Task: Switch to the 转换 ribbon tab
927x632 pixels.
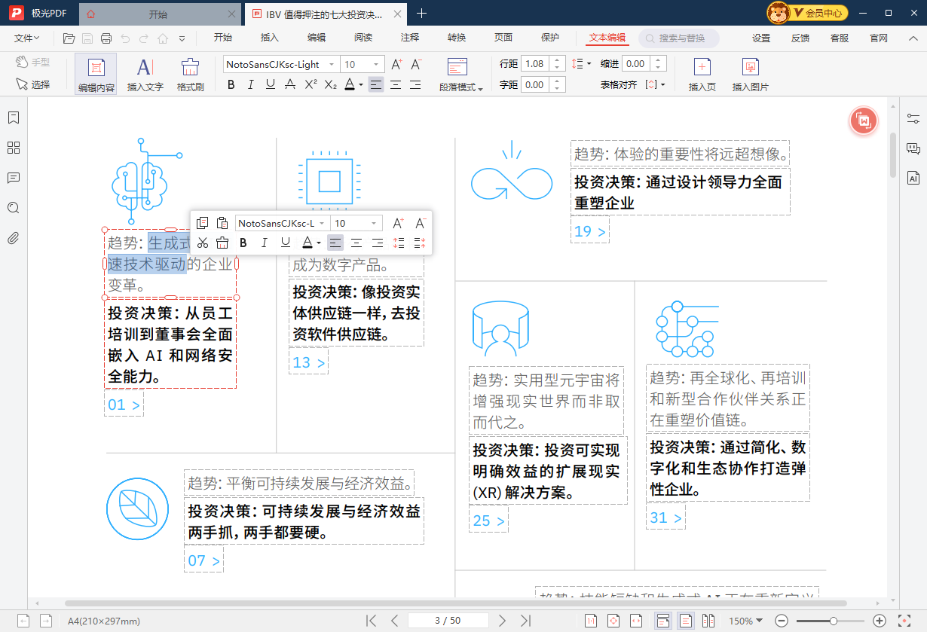Action: 457,38
